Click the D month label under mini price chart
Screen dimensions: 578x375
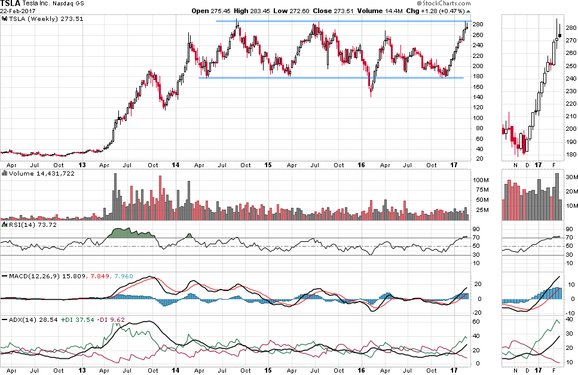click(x=527, y=165)
